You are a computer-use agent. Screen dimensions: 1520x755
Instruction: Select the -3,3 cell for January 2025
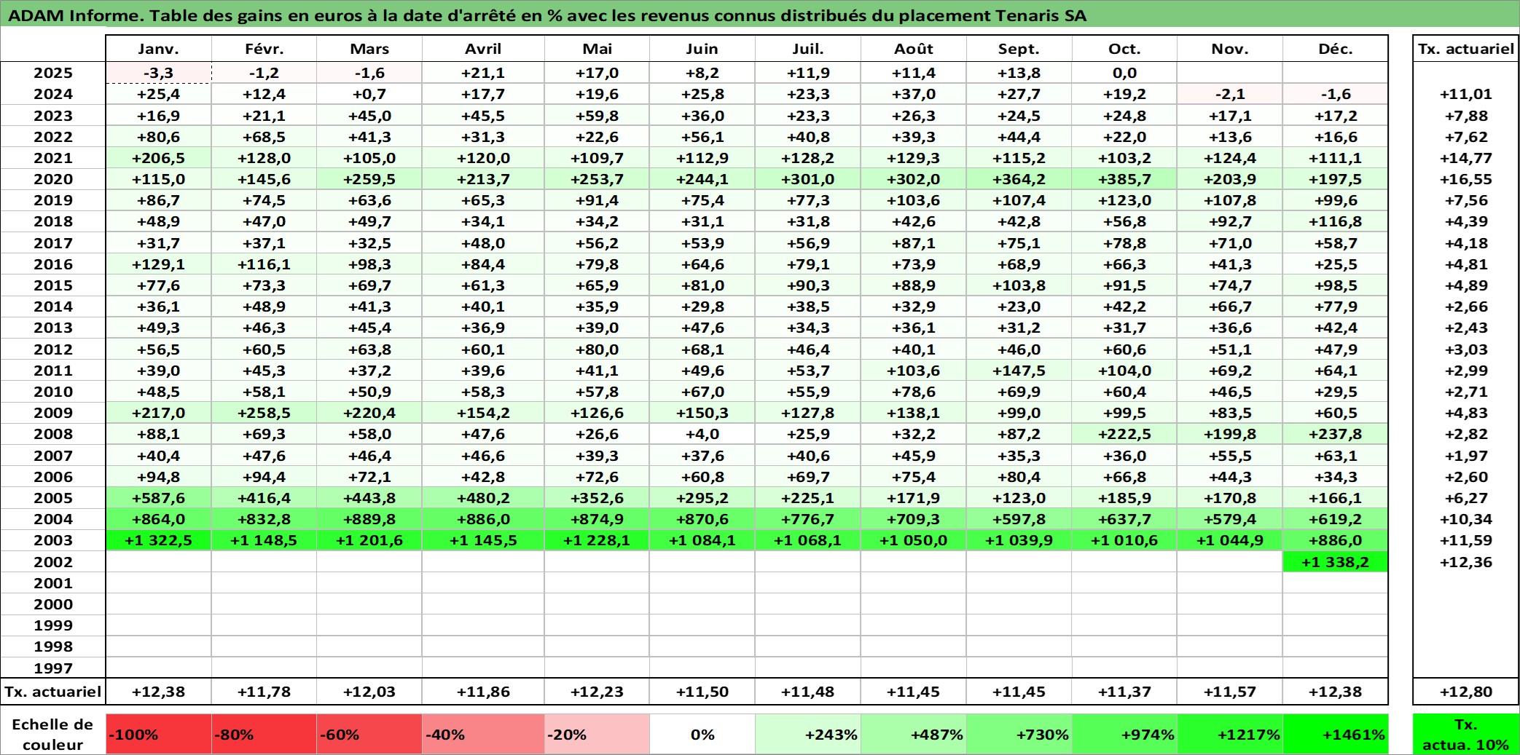tap(158, 73)
